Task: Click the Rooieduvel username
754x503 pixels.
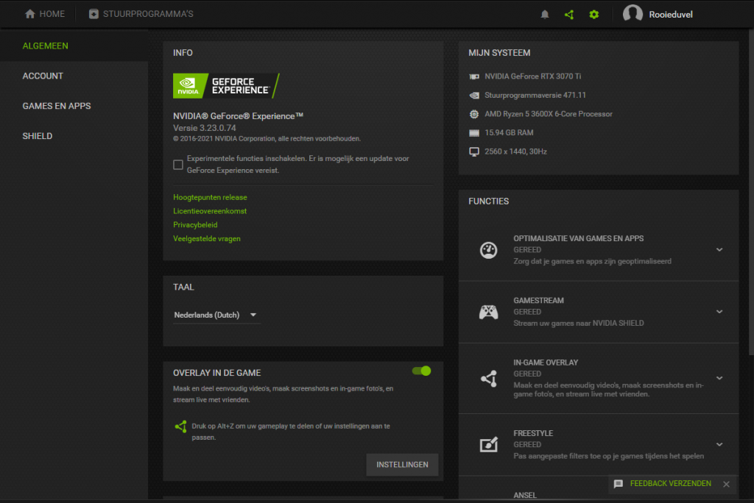Action: pyautogui.click(x=671, y=15)
